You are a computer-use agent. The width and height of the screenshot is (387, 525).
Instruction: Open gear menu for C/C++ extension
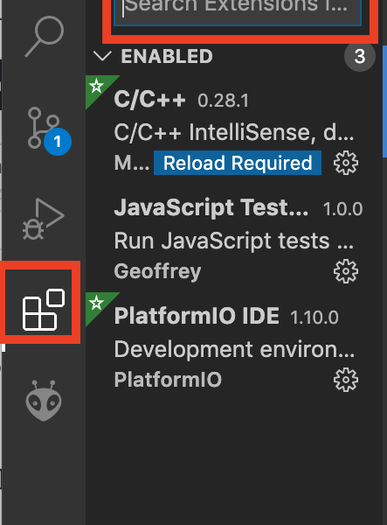click(x=346, y=163)
